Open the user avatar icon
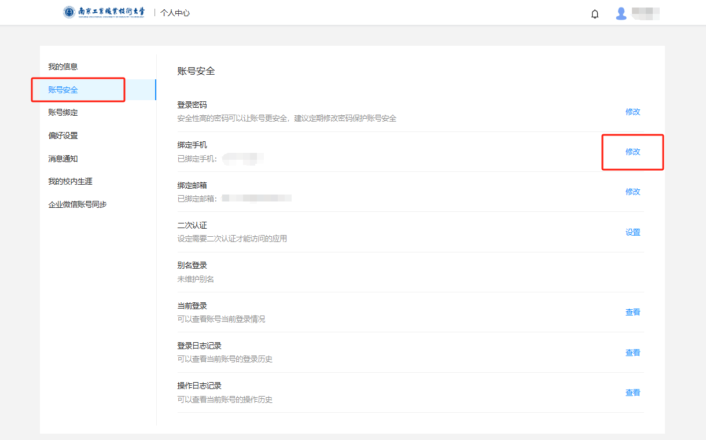Screen dimensions: 706x440 pyautogui.click(x=622, y=13)
